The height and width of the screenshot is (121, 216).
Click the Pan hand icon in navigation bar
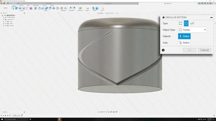coord(104,112)
